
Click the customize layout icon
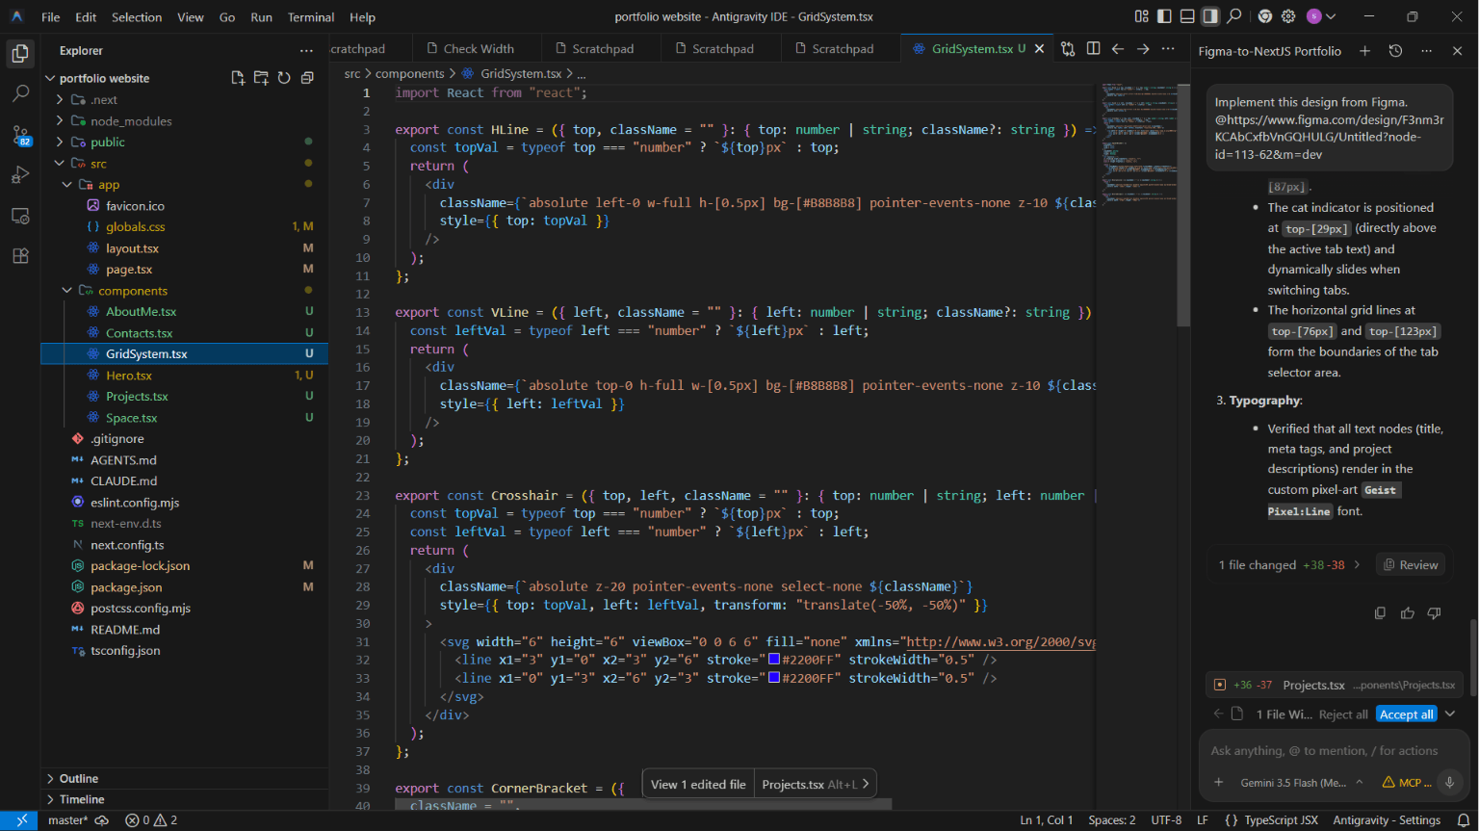pyautogui.click(x=1141, y=16)
